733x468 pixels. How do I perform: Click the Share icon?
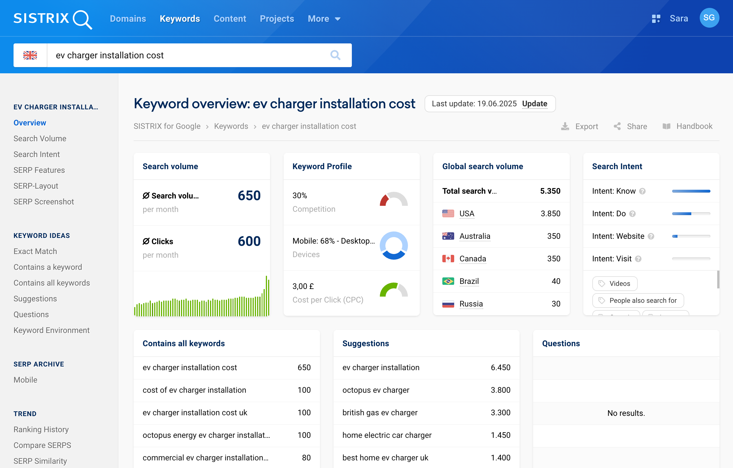tap(617, 126)
